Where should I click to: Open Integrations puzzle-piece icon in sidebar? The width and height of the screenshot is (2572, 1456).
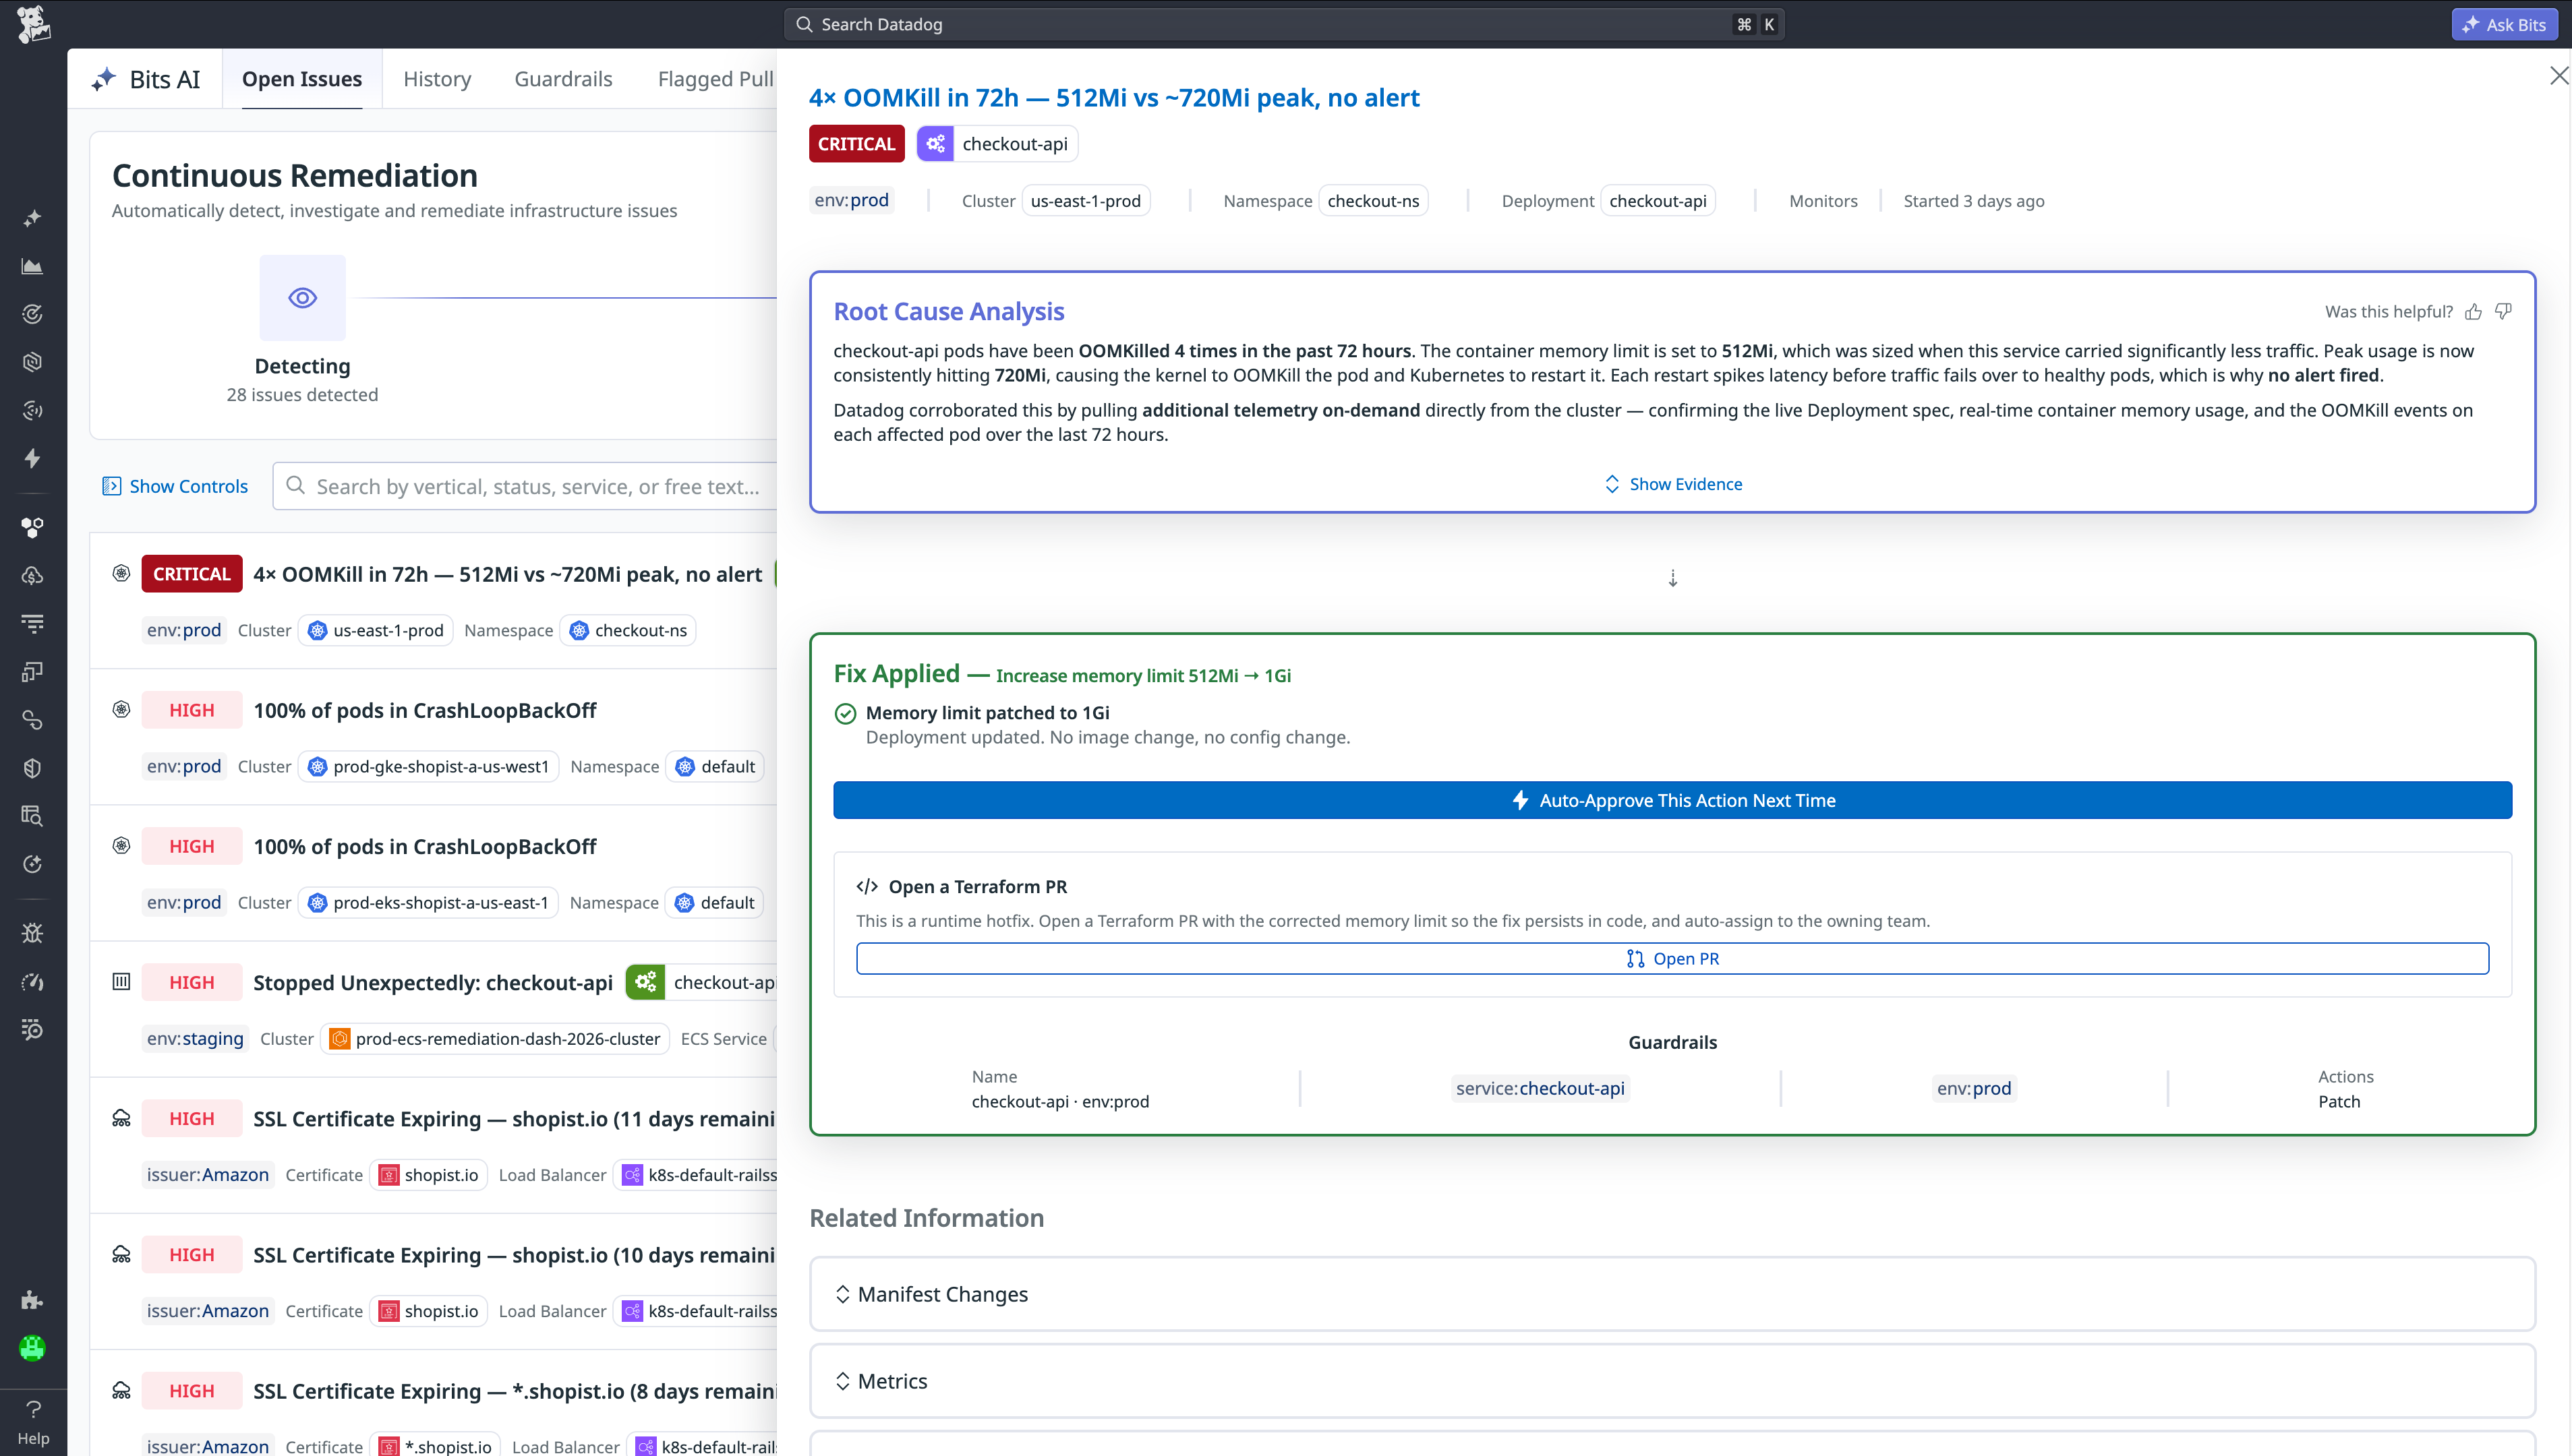click(x=32, y=1300)
